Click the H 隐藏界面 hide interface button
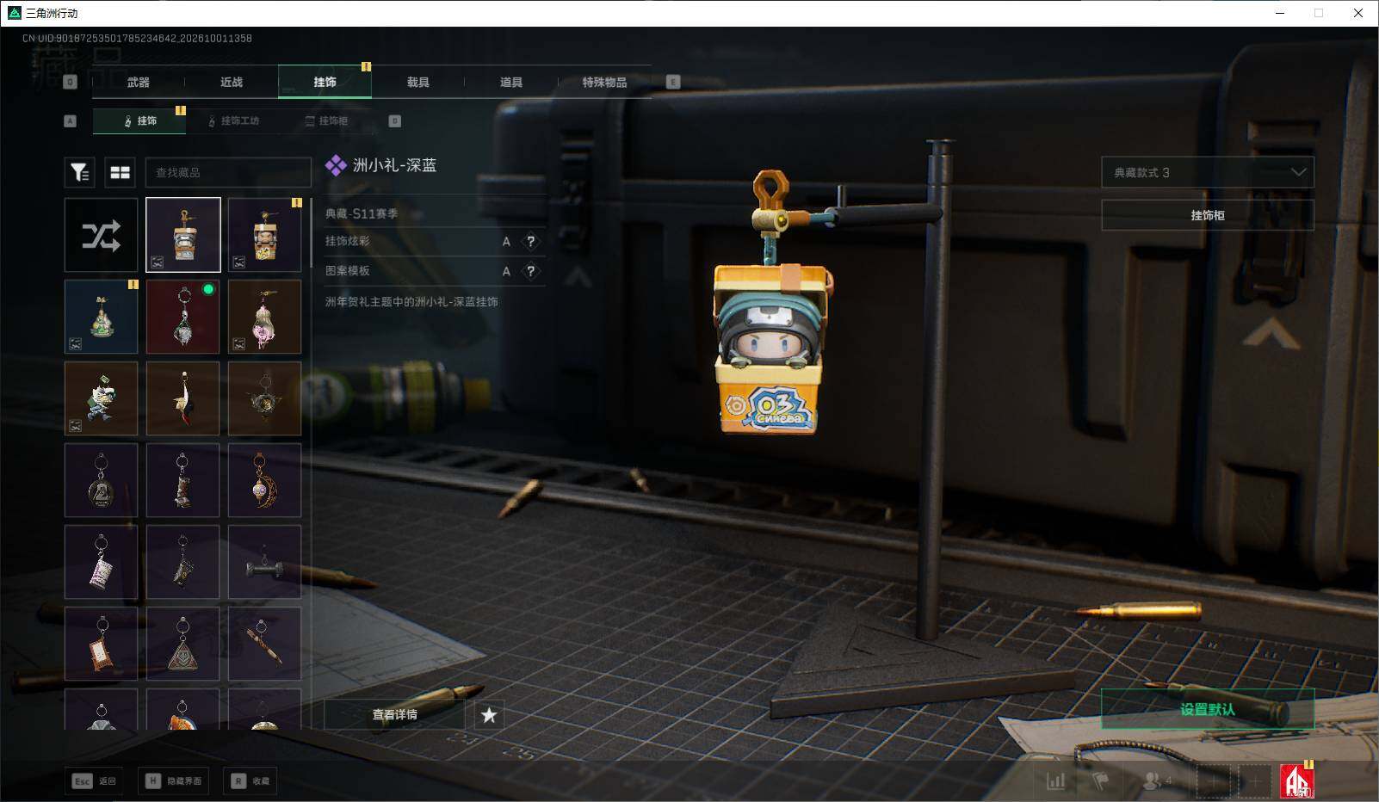Viewport: 1379px width, 802px height. 176,780
